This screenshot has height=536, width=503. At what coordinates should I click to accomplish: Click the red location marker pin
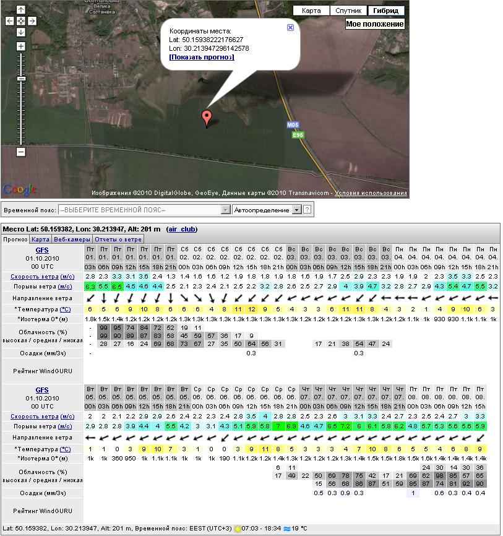207,117
